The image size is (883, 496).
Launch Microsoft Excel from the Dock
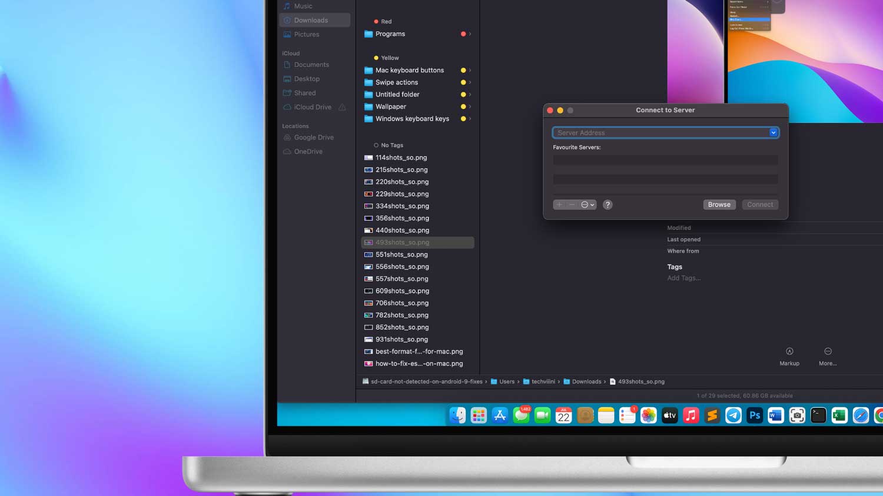(x=839, y=415)
